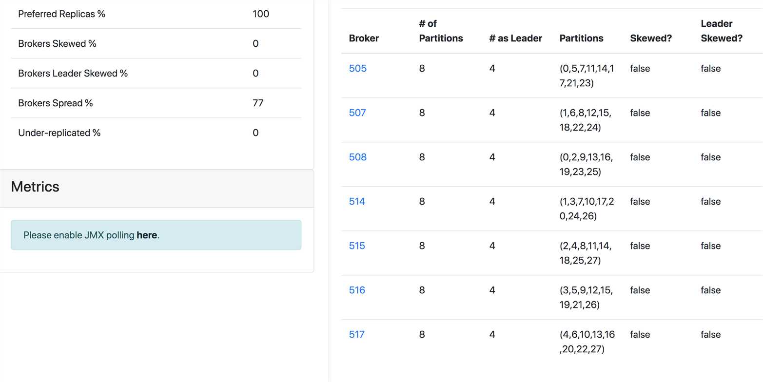Viewport: 763px width, 382px height.
Task: Open broker 508 link
Action: [x=357, y=157]
